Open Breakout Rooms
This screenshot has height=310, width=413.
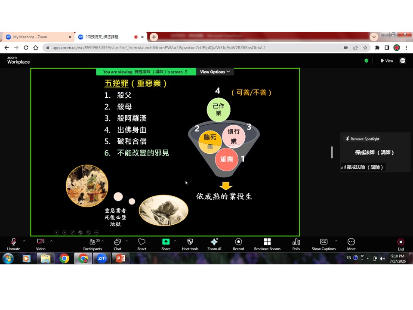click(267, 244)
